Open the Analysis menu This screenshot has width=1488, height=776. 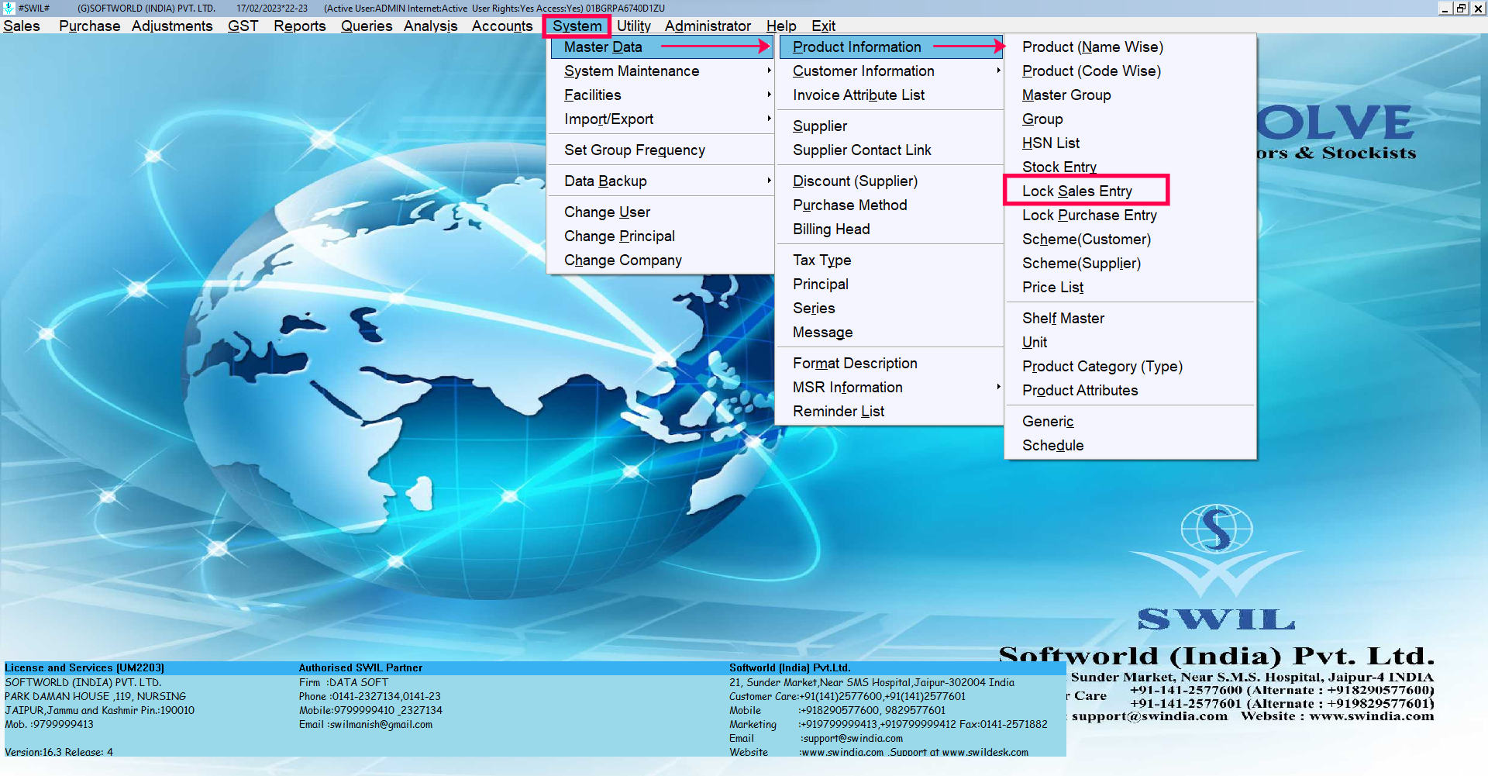(431, 26)
